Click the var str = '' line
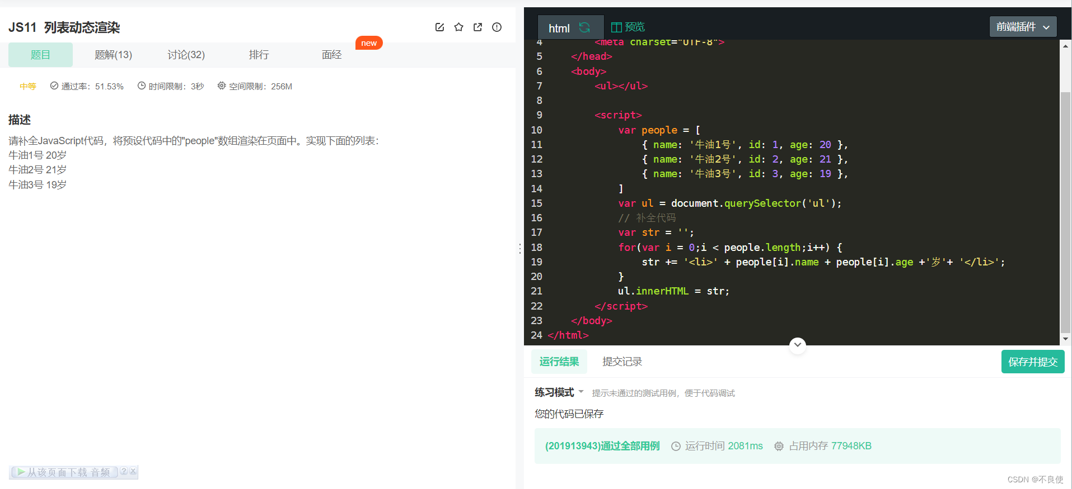1072x489 pixels. (x=656, y=232)
